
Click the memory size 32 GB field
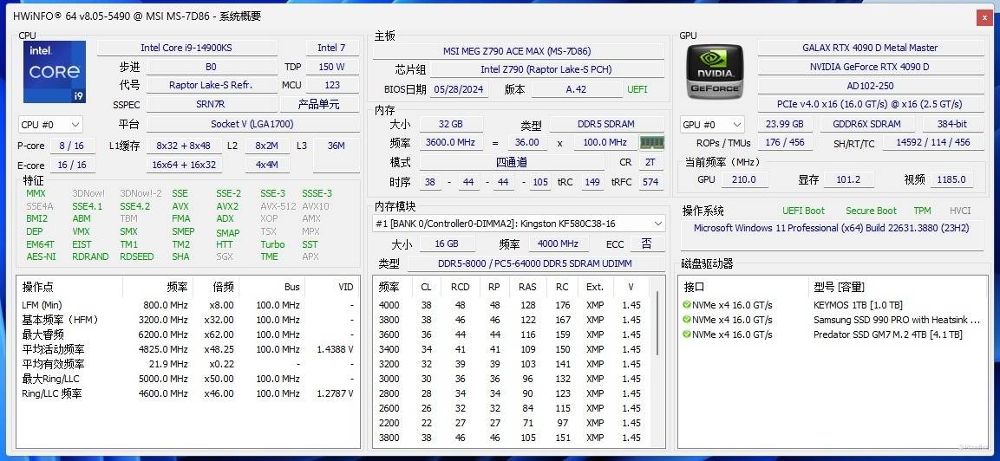pyautogui.click(x=451, y=124)
